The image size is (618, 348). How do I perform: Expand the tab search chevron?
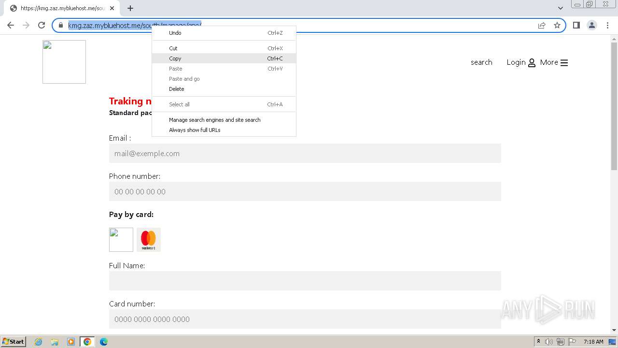tap(561, 8)
